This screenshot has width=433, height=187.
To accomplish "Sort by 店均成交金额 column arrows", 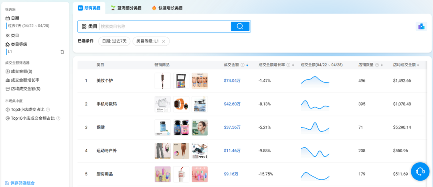I will (x=418, y=65).
